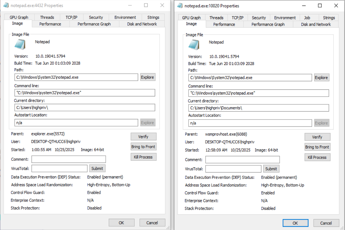The height and width of the screenshot is (230, 345).
Task: Click Current directory field showing Documents path
Action: pyautogui.click(x=258, y=108)
